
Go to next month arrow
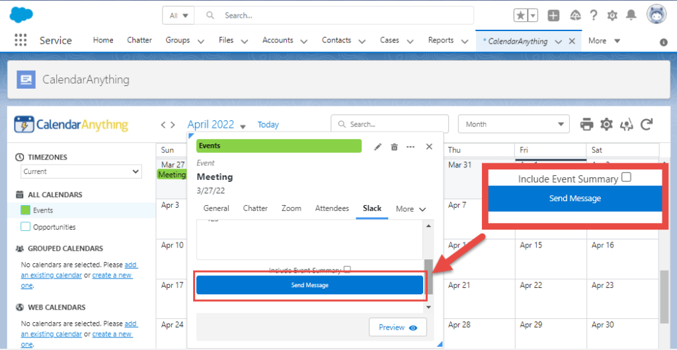click(x=173, y=125)
